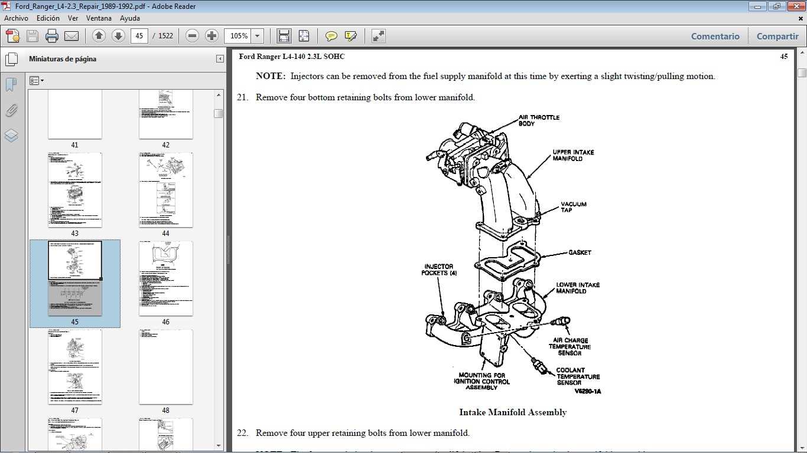Select page 48 thumbnail
The width and height of the screenshot is (807, 453).
click(x=165, y=367)
